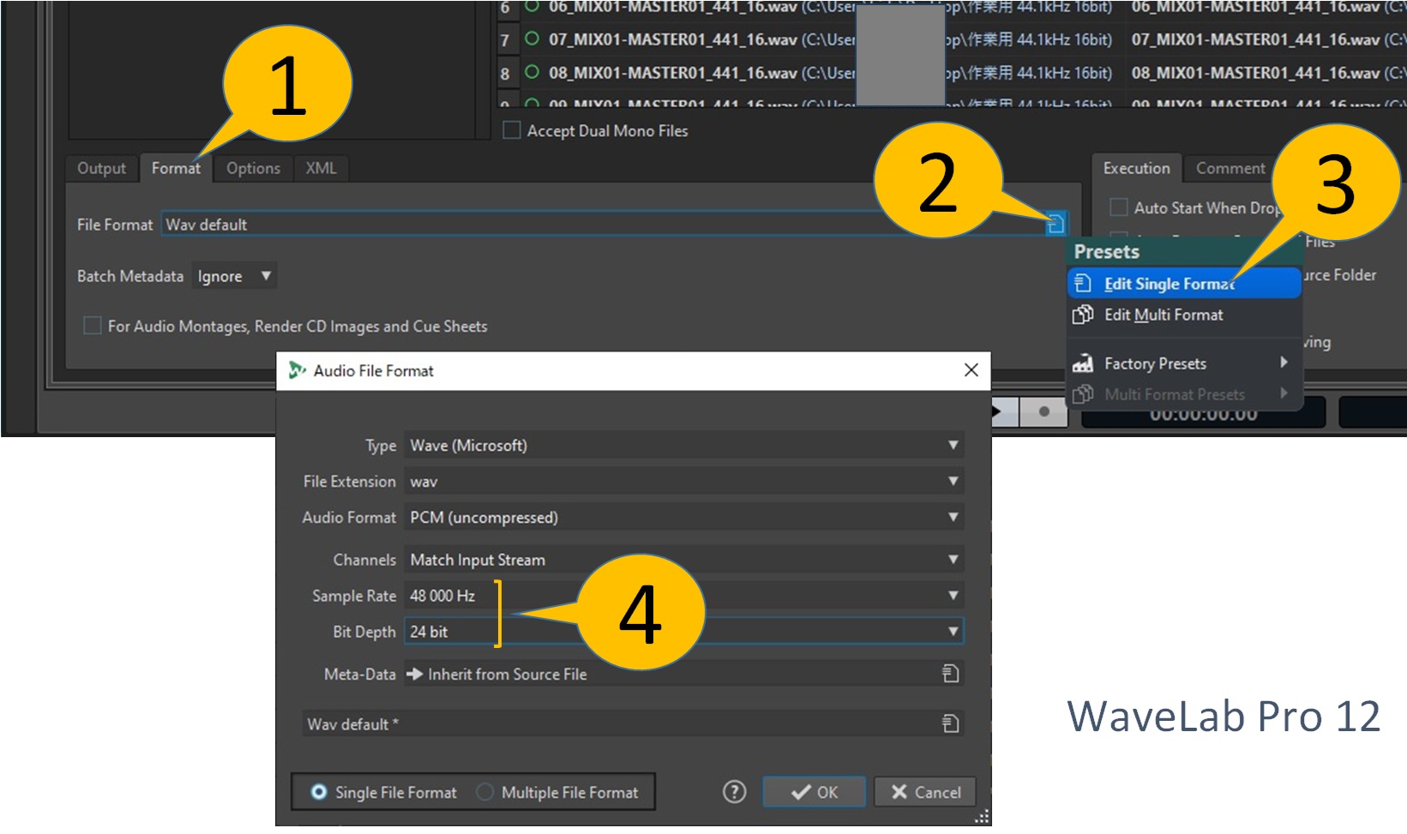Open the Type Wave (Microsoft) dropdown
Screen dimensions: 1407x834
[683, 446]
